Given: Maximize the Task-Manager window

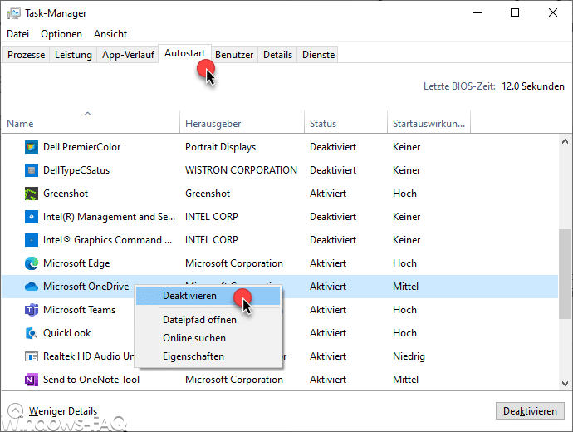Looking at the screenshot, I should (515, 13).
